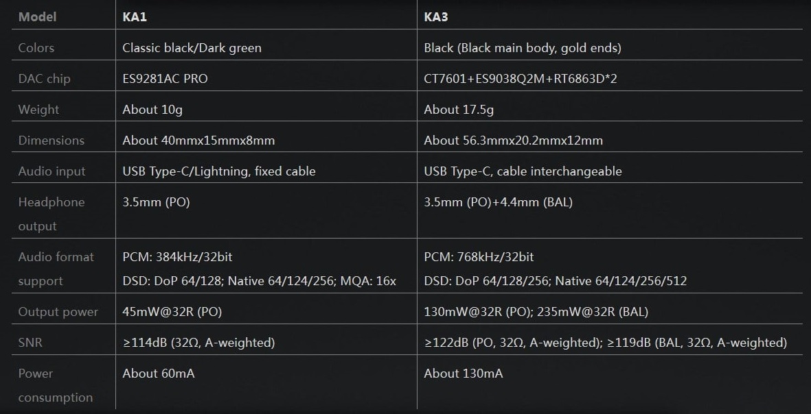Screen dimensions: 811x414
Task: Click the KA1 SNR ≥114dB value
Action: click(198, 343)
